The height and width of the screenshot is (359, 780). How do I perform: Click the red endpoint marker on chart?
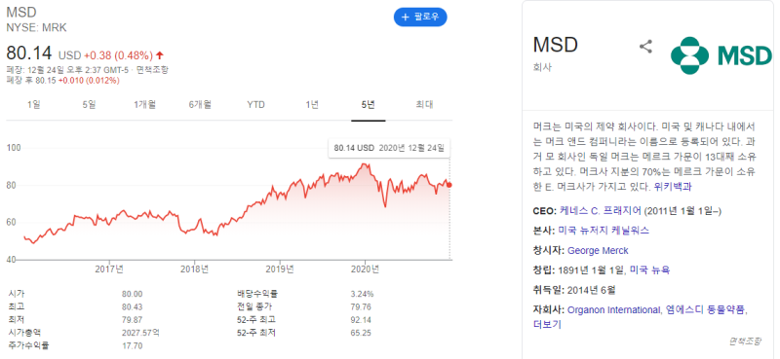[449, 185]
